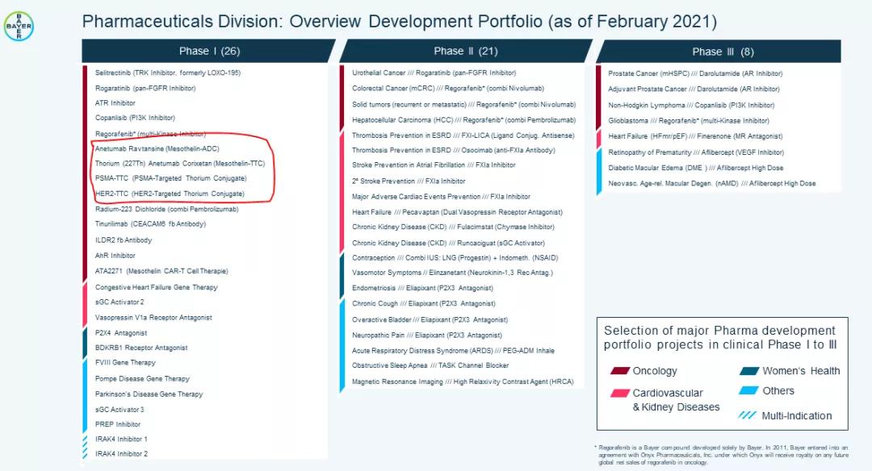Viewport: 872px width, 471px height.
Task: Select 'Endometriosis /// Eliapixant' row
Action: [422, 288]
